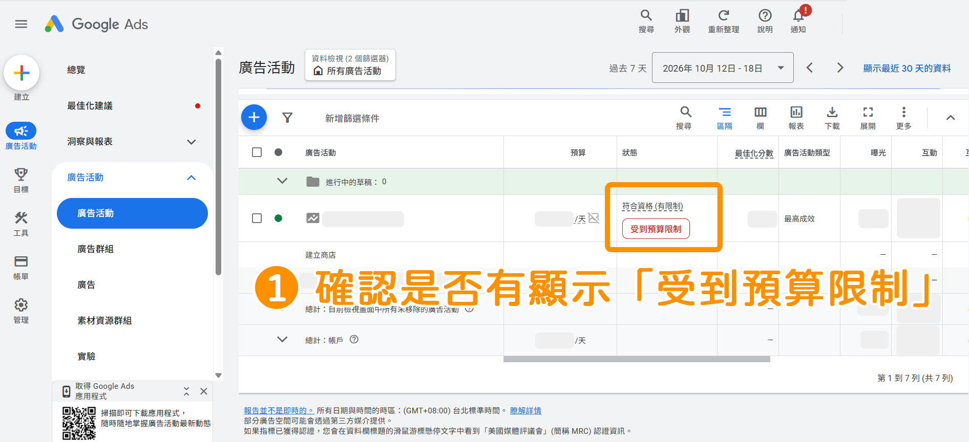The height and width of the screenshot is (442, 969).
Task: Open the table 搜尋 search tool
Action: coord(684,118)
